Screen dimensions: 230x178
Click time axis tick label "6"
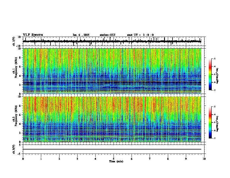click(x=132, y=159)
